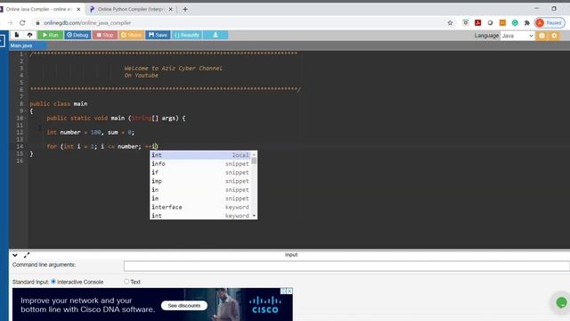Collapse the input panel chevron
This screenshot has height=321, width=570.
coord(15,255)
